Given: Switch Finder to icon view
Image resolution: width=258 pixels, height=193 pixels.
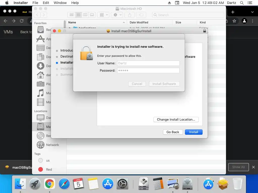Looking at the screenshot, I should point(72,15).
